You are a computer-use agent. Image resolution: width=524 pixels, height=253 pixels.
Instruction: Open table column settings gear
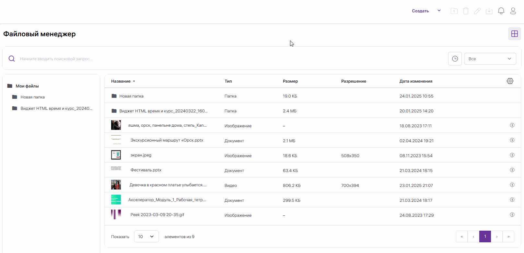(510, 81)
